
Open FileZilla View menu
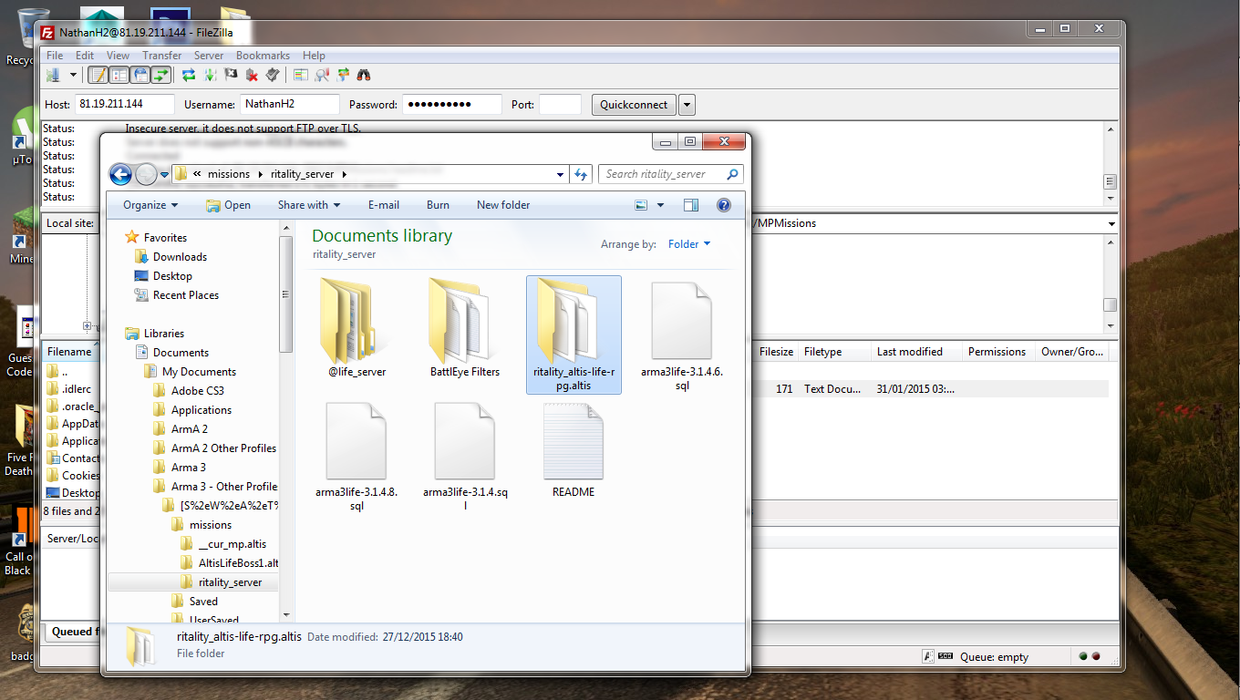pos(119,56)
